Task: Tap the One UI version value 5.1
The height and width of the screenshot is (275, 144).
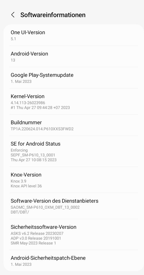Action: 14,39
